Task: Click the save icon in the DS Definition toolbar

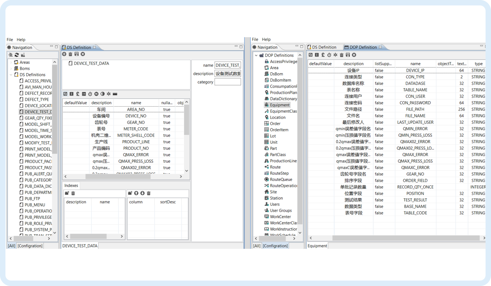Action: pos(77,54)
